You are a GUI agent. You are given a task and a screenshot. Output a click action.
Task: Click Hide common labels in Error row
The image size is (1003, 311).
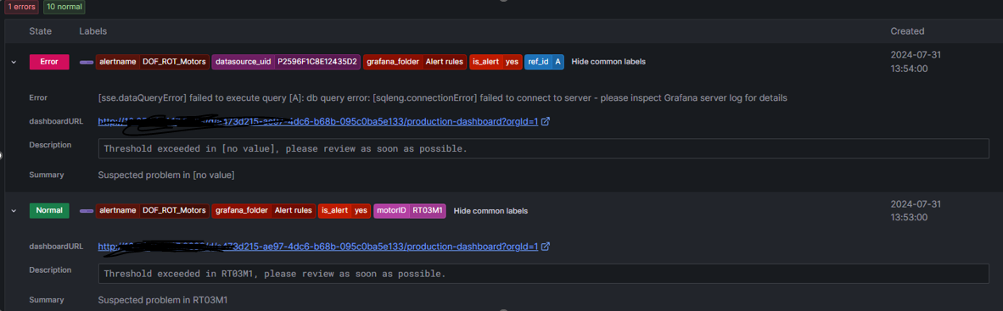pos(608,62)
